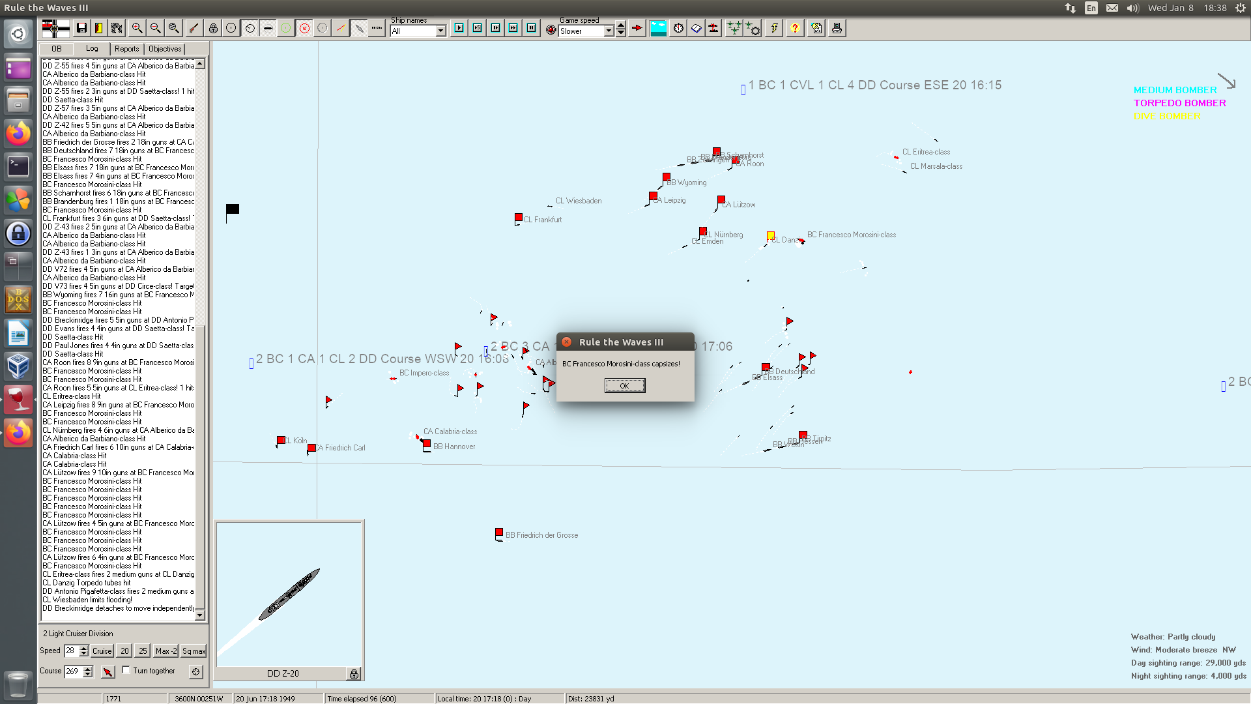Click the zoom in magnifier icon
This screenshot has height=704, width=1251.
click(137, 28)
